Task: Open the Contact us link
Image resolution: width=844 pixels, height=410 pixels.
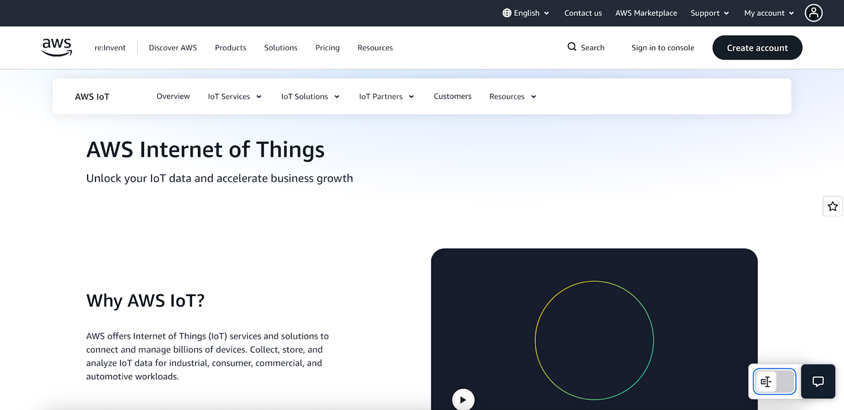Action: (x=583, y=13)
